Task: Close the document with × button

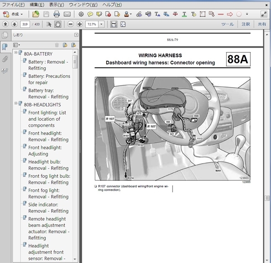Action: point(266,5)
